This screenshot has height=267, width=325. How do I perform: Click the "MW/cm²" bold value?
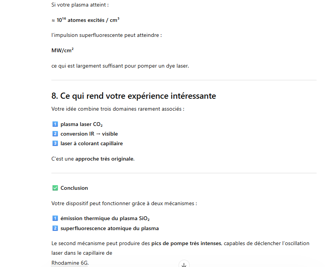63,50
